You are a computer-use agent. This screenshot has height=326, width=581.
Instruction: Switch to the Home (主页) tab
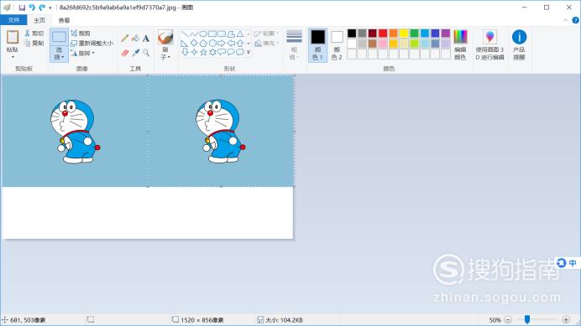[x=39, y=20]
